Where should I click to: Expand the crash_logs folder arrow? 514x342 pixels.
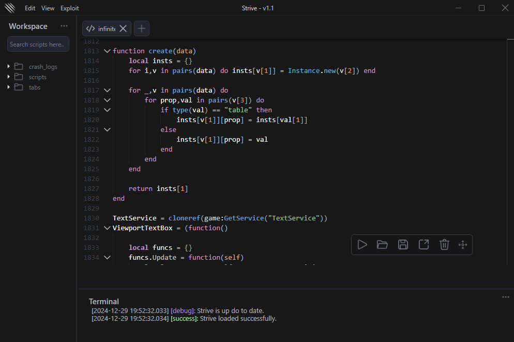[8, 67]
